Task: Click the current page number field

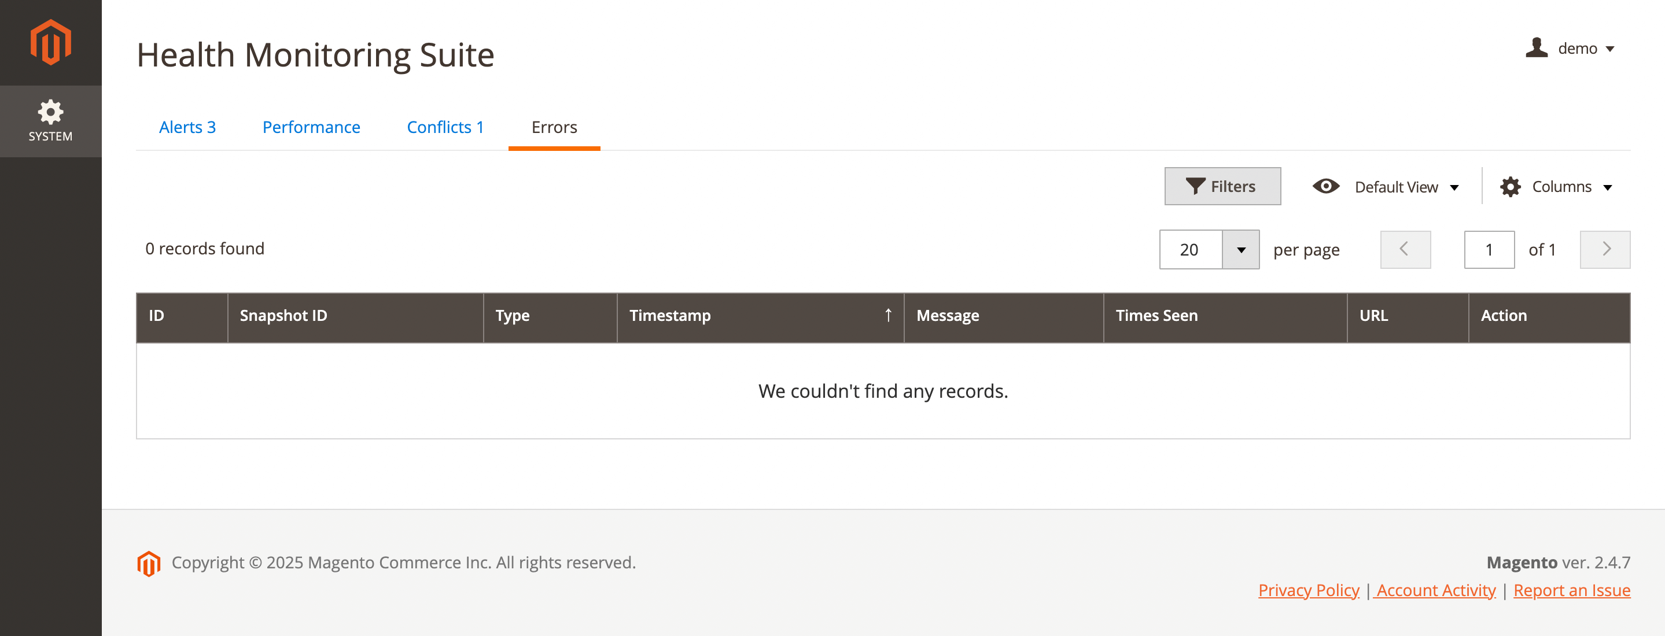Action: click(1489, 250)
